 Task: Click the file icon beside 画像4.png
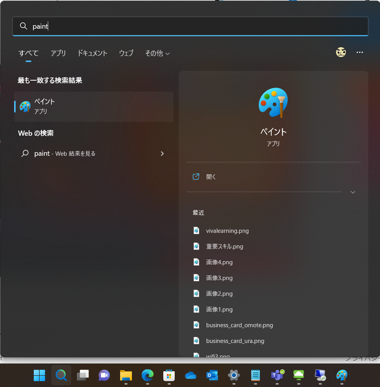[x=196, y=262]
